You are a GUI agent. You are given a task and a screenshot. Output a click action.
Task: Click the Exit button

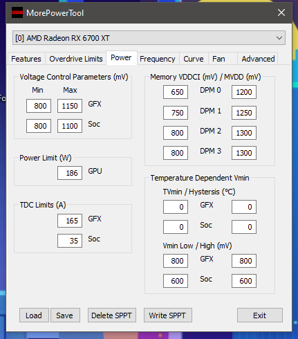260,315
